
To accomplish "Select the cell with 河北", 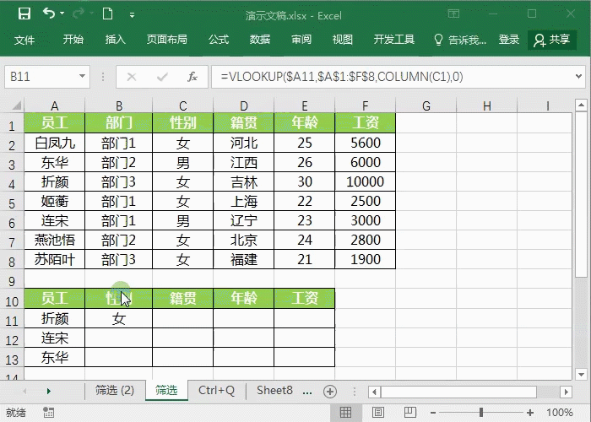I will [244, 143].
